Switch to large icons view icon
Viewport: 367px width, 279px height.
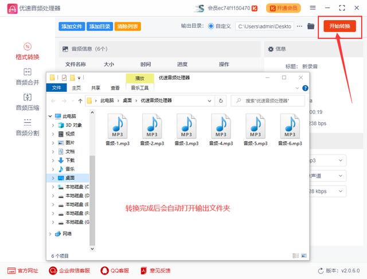coord(304,255)
